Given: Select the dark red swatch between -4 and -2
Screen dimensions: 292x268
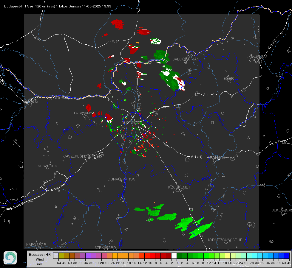Looking at the screenshot, I should (169, 255).
